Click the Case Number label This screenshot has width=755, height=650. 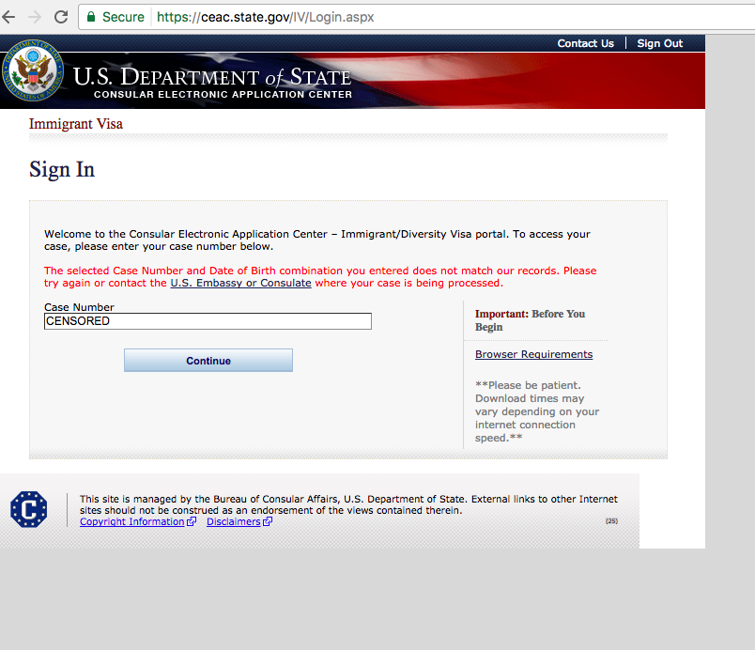[x=79, y=307]
